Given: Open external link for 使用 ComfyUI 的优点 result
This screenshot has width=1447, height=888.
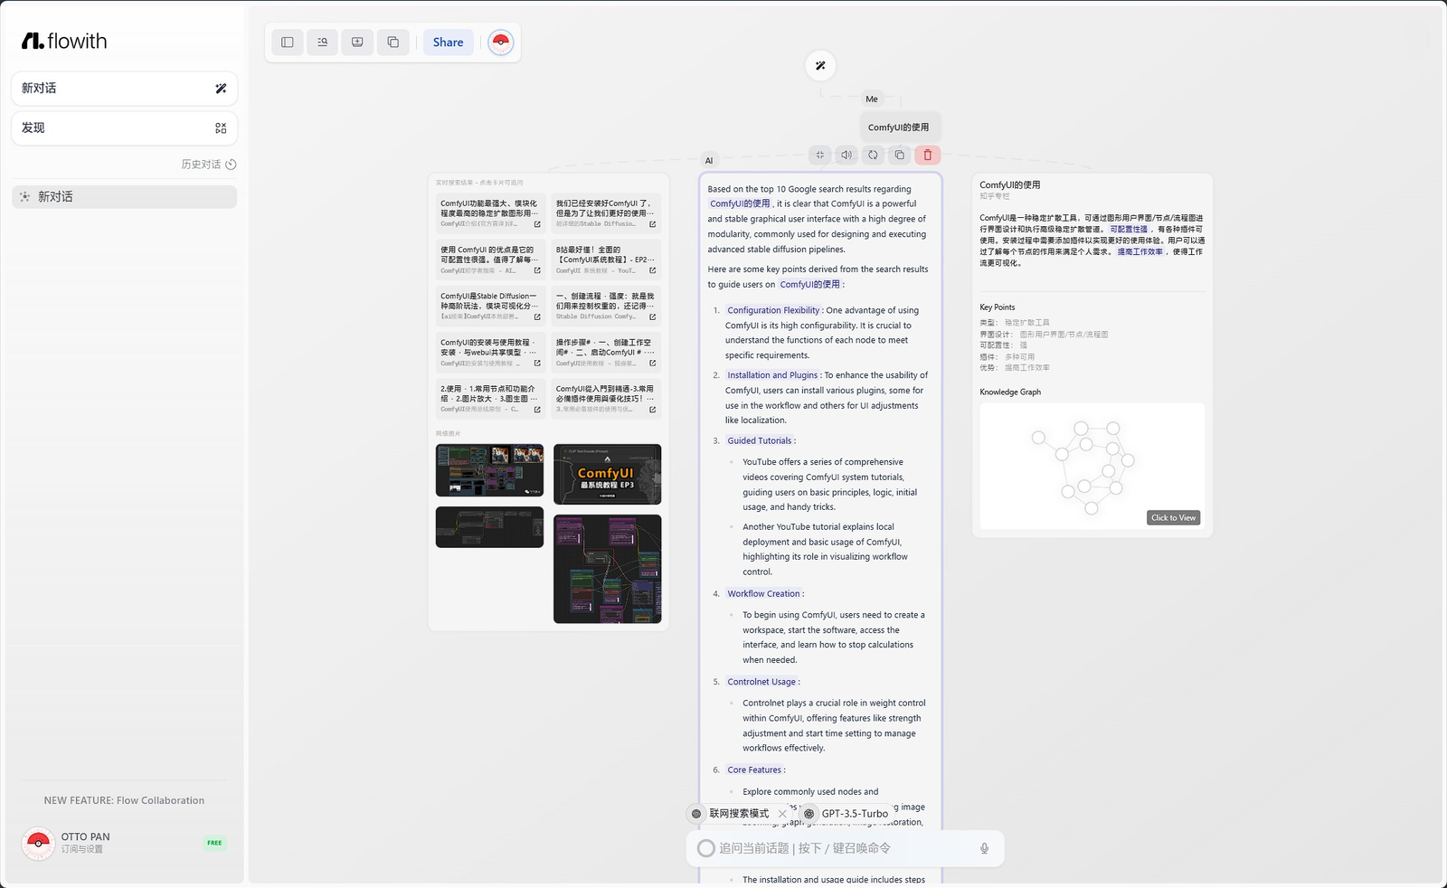Looking at the screenshot, I should click(x=537, y=270).
